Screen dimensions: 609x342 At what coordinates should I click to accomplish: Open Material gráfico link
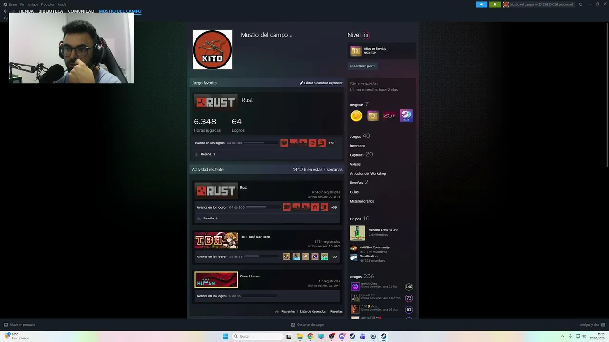[x=362, y=201]
